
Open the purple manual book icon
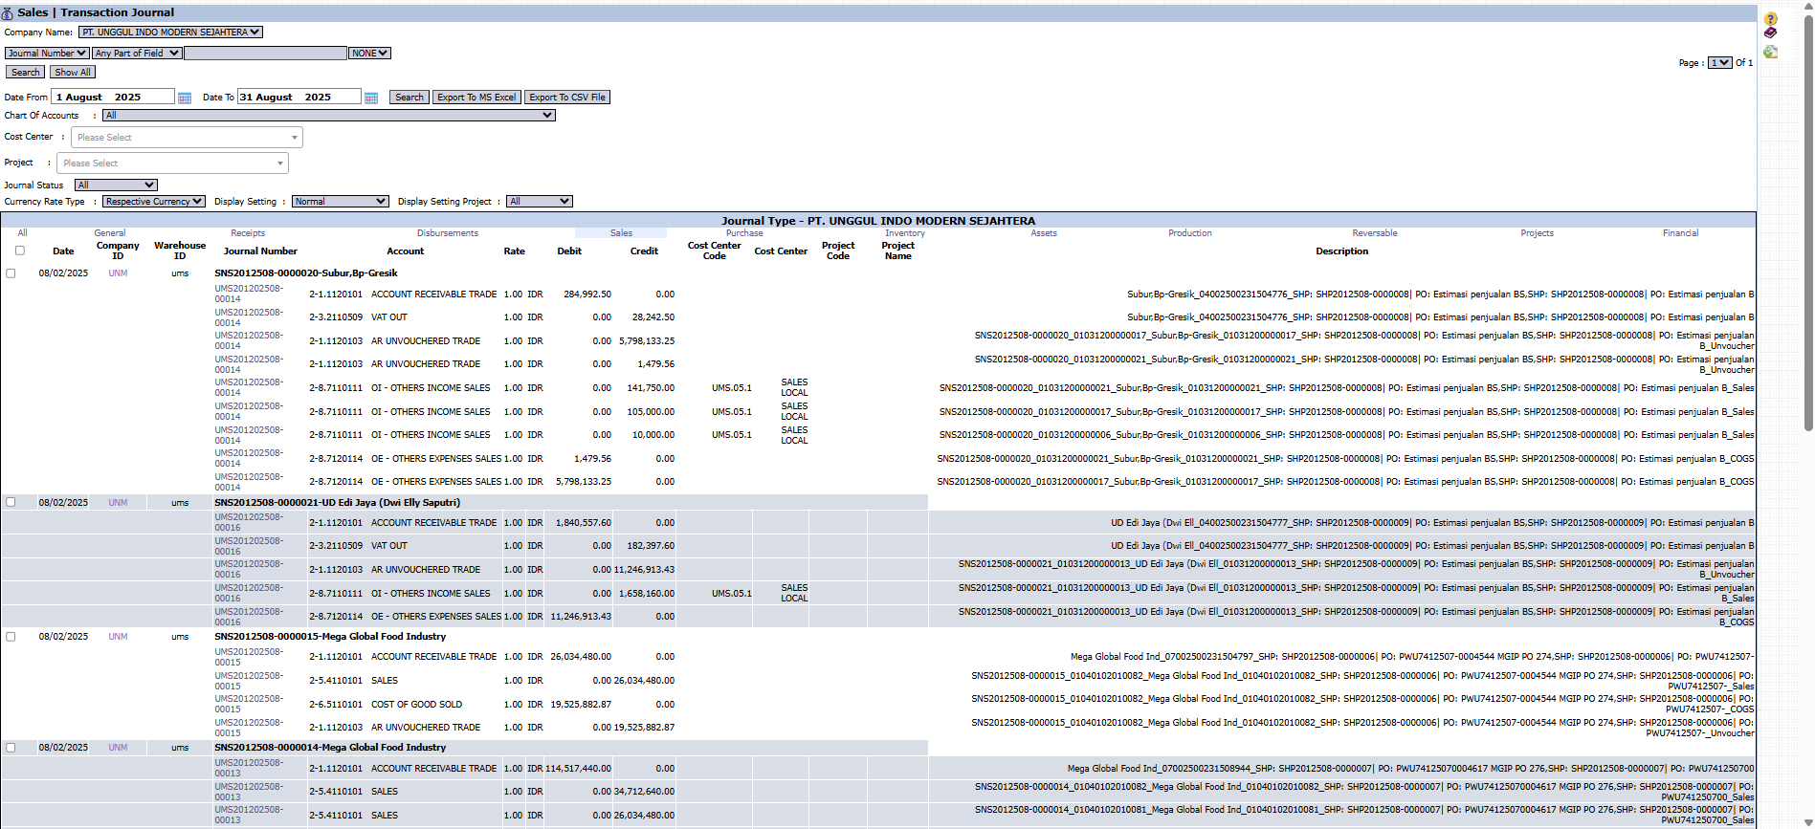tap(1771, 33)
